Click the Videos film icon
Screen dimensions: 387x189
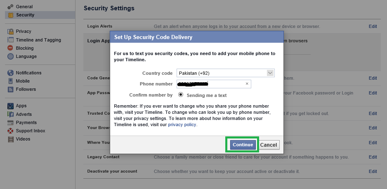11,139
